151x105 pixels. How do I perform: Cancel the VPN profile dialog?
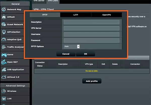(x=66, y=54)
